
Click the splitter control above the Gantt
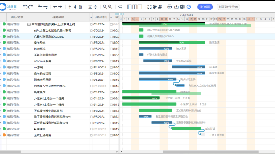point(119,14)
